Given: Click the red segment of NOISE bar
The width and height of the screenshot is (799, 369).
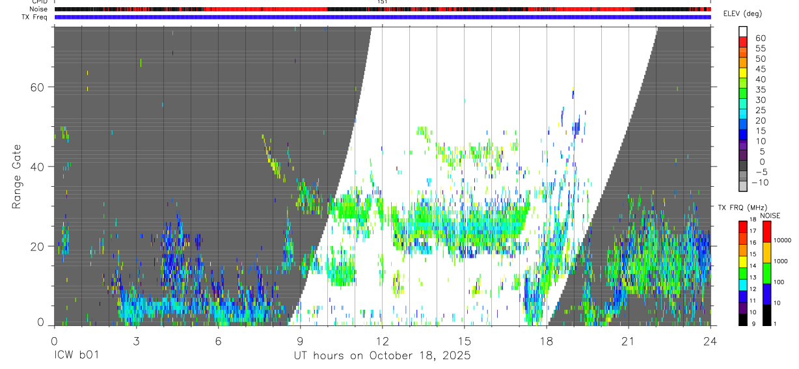Looking at the screenshot, I should [x=766, y=232].
